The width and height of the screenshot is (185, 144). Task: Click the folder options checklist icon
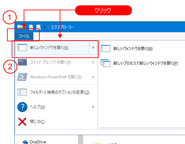click(x=22, y=92)
